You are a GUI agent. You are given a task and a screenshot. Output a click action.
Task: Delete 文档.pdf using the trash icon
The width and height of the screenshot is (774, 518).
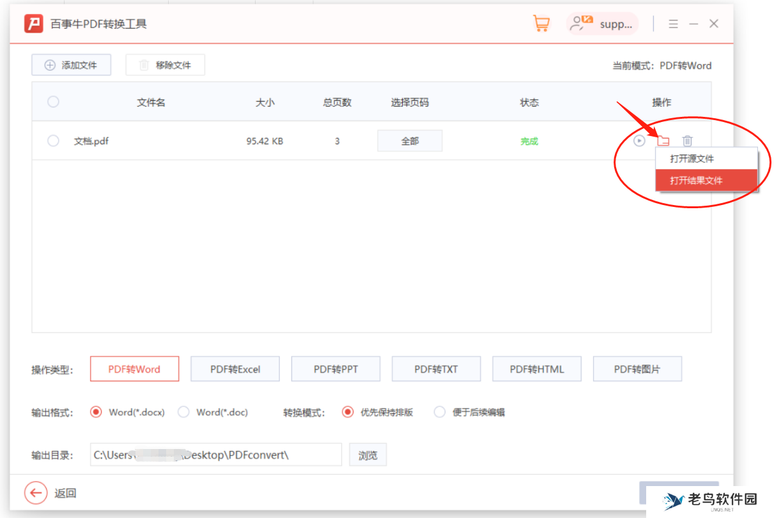686,141
